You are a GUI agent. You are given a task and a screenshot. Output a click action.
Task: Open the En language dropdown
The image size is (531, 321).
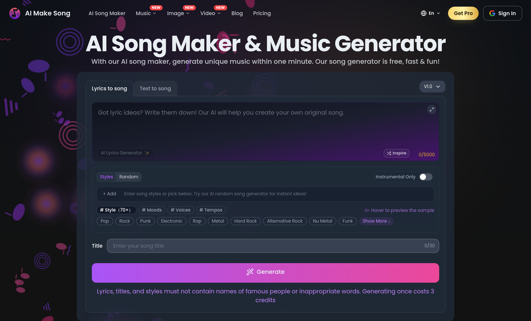[x=431, y=13]
